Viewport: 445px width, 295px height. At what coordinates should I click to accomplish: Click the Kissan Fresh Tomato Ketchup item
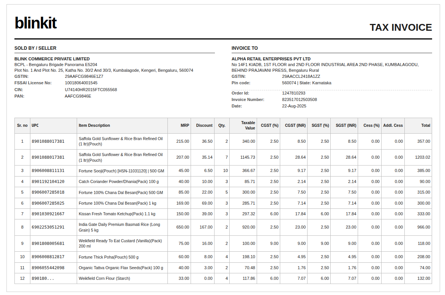(117, 214)
